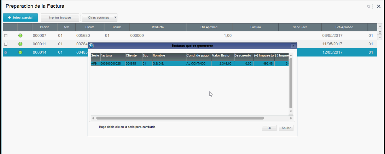Click pedido number 000011 in the browse
The height and width of the screenshot is (154, 385).
click(40, 44)
